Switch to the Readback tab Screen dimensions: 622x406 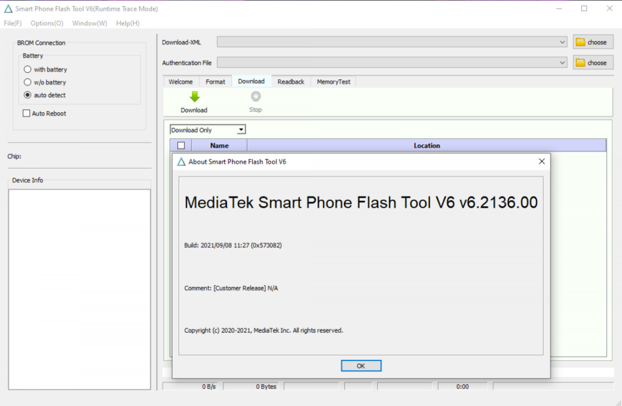[290, 81]
